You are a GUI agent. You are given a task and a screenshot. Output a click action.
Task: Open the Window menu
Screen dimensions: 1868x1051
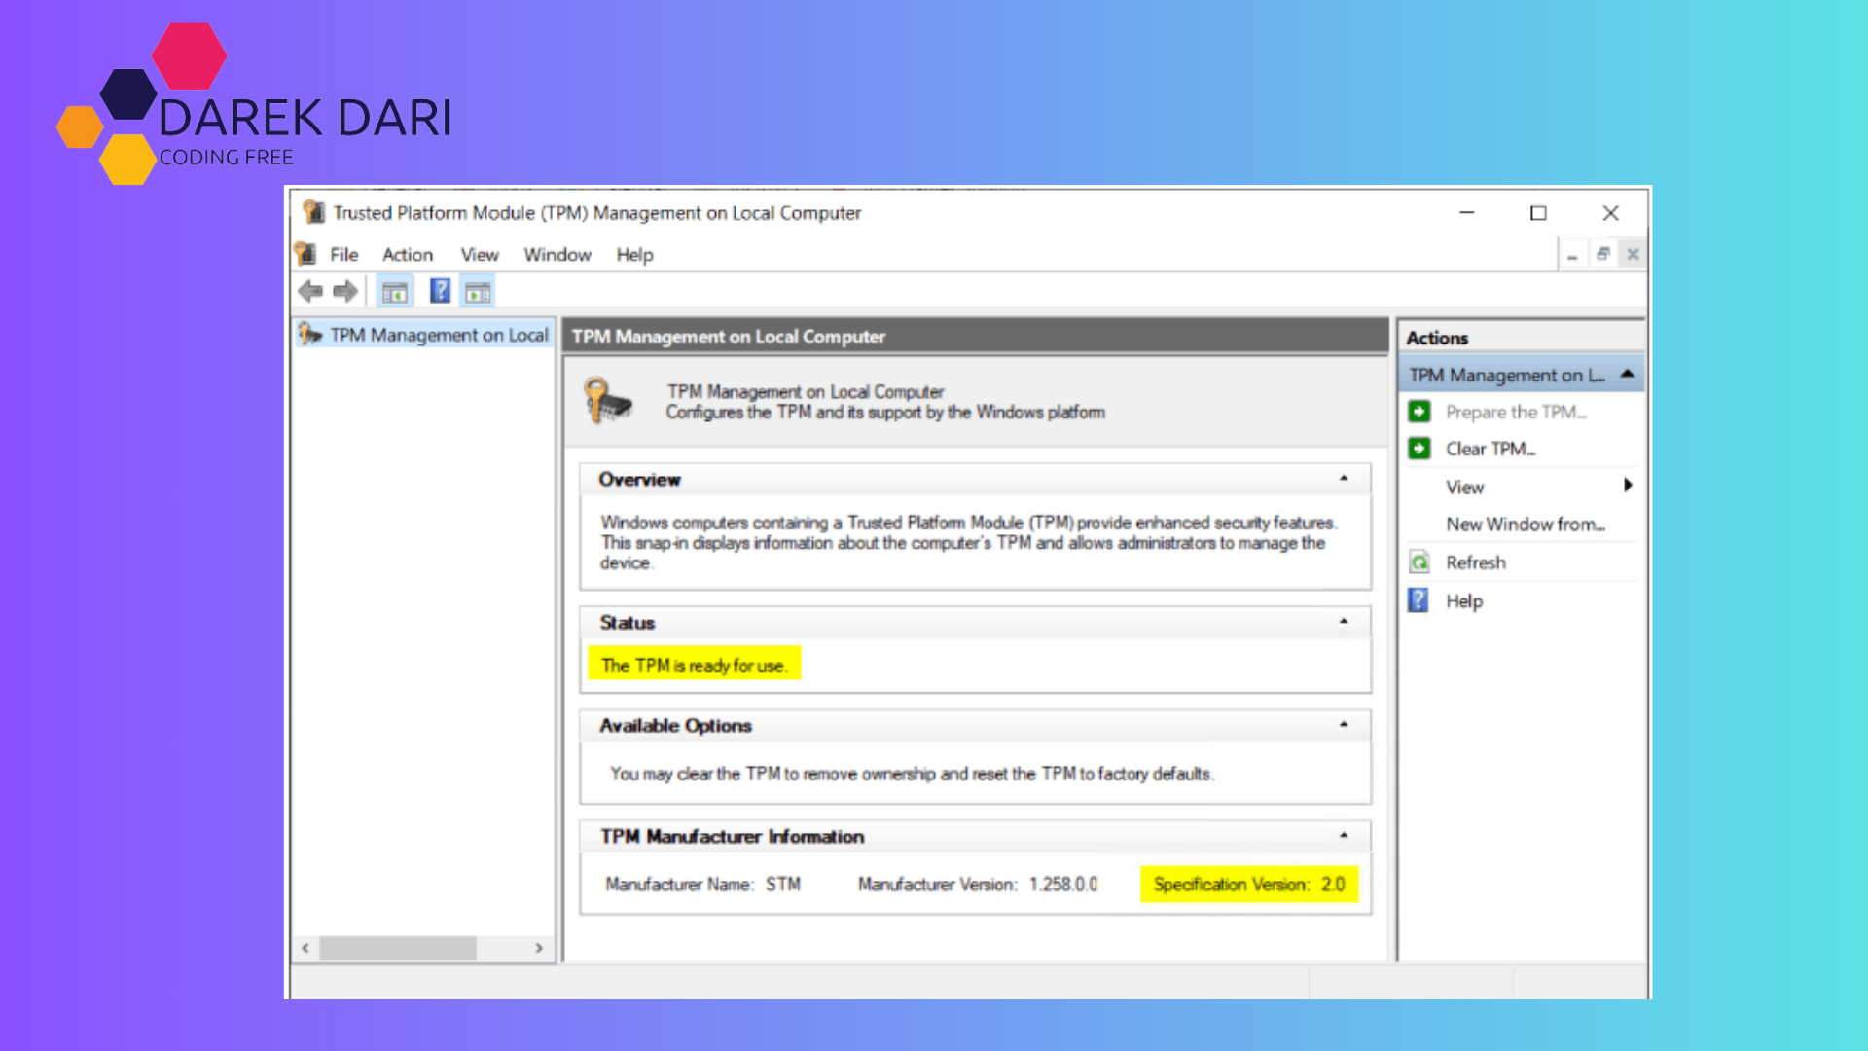pyautogui.click(x=557, y=254)
